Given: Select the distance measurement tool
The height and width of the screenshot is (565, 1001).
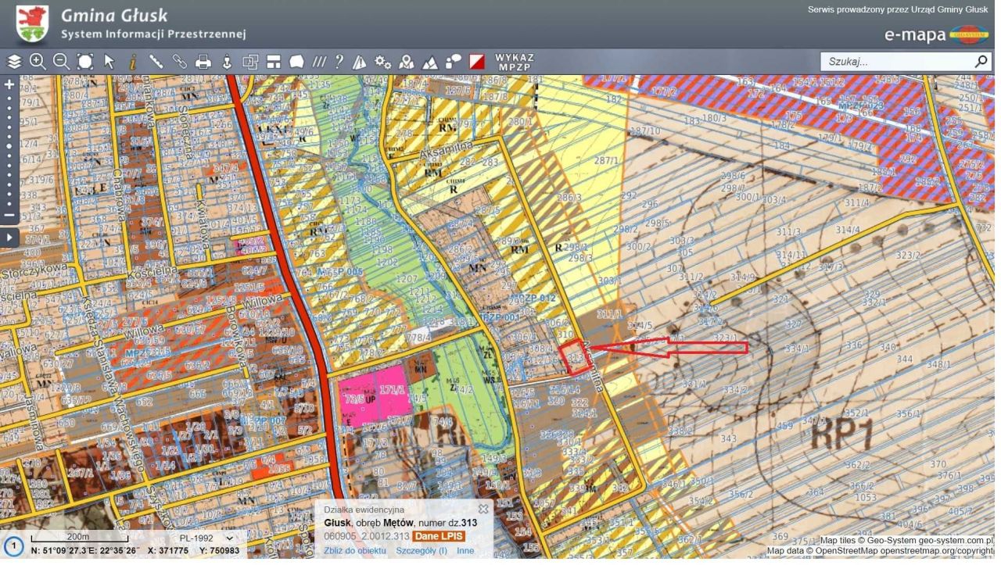Looking at the screenshot, I should (x=156, y=62).
